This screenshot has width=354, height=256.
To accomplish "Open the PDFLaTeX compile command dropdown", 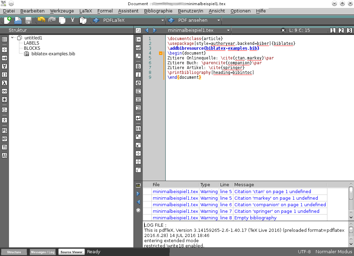I will [x=162, y=20].
